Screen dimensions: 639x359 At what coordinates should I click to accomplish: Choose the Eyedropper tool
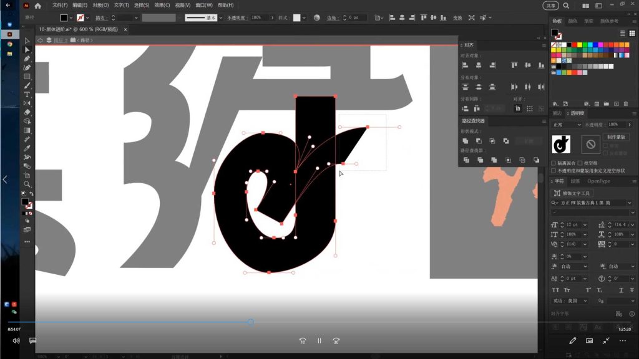click(x=27, y=148)
